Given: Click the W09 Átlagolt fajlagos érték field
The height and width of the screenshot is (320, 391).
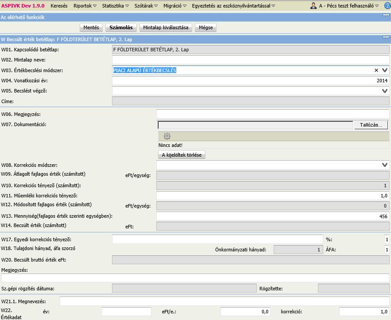Looking at the screenshot, I should (273, 175).
